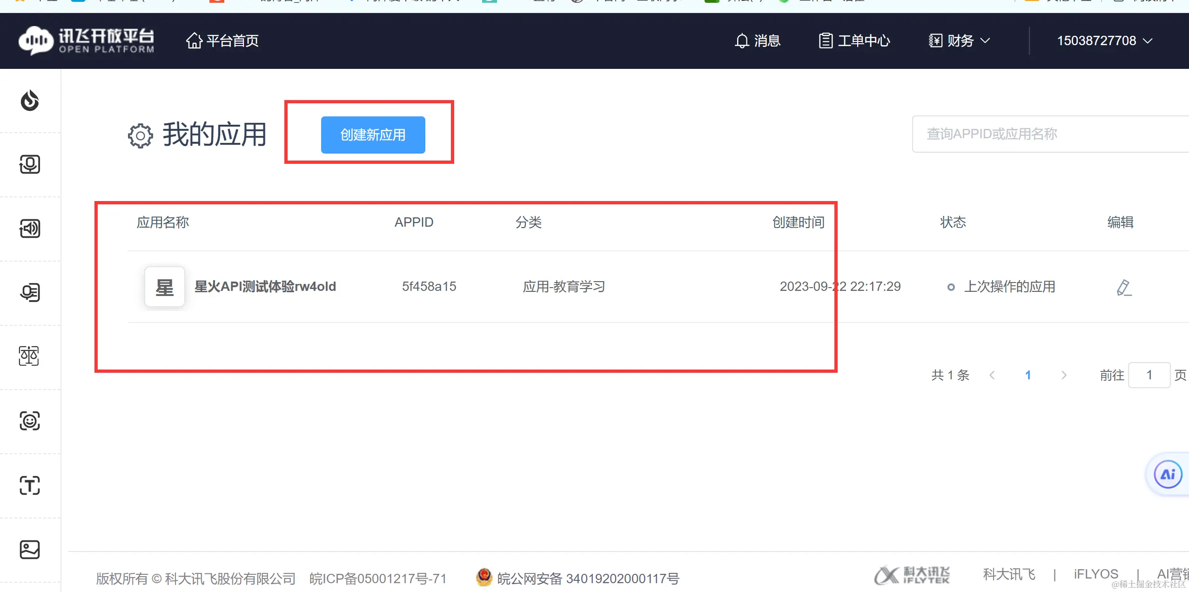
Task: Expand the 15038727708 account dropdown
Action: tap(1105, 41)
